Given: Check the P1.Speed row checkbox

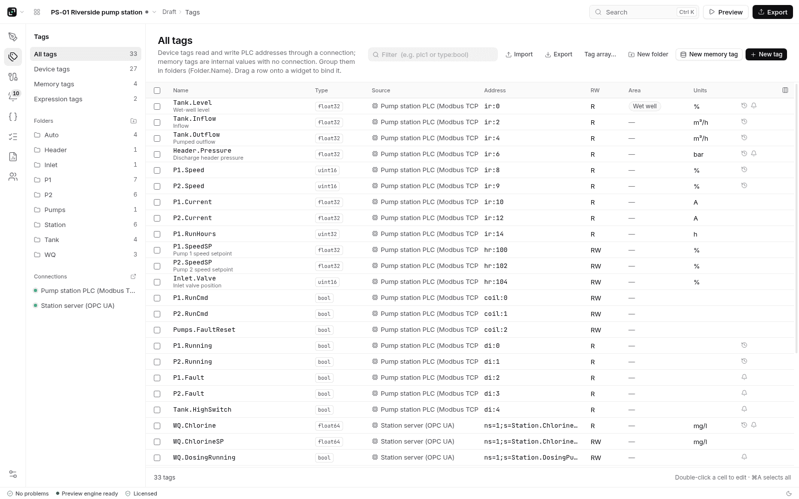Looking at the screenshot, I should click(157, 170).
